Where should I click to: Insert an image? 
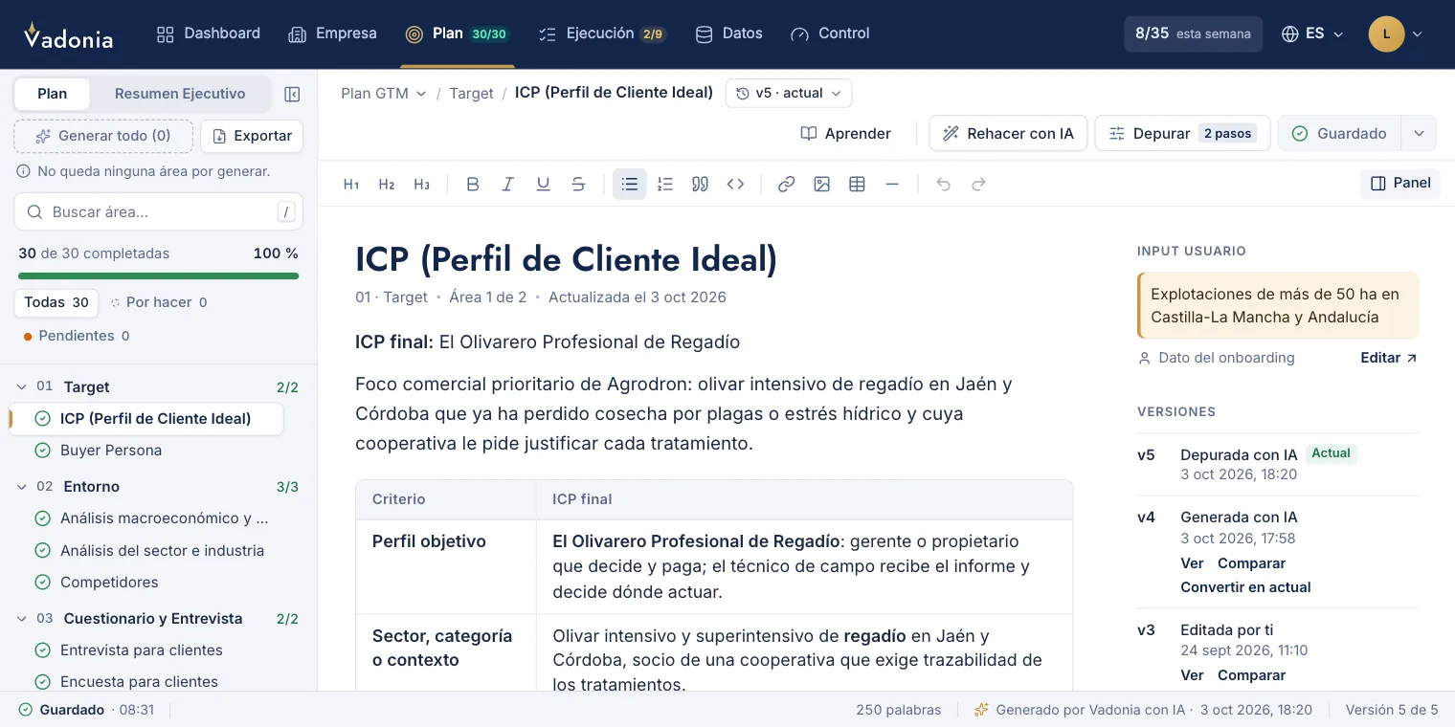coord(821,185)
